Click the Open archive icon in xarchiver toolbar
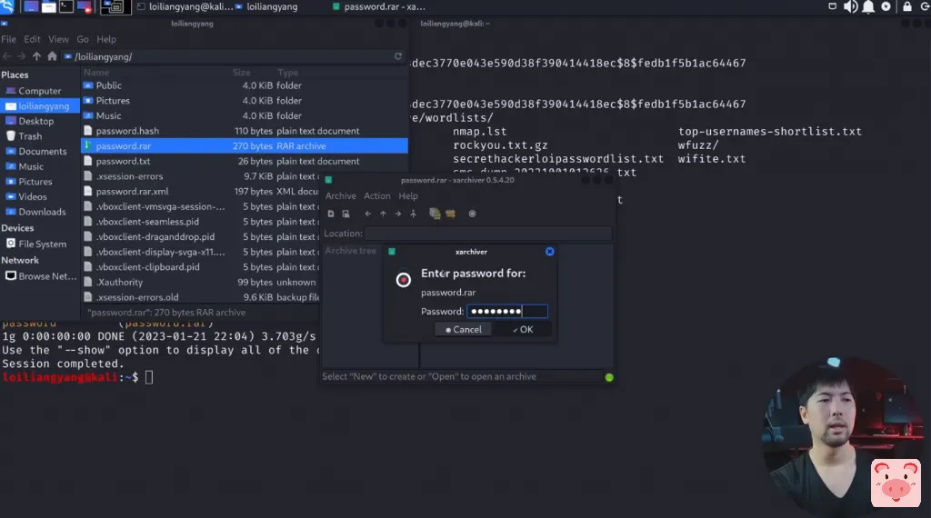This screenshot has height=518, width=931. click(x=345, y=214)
